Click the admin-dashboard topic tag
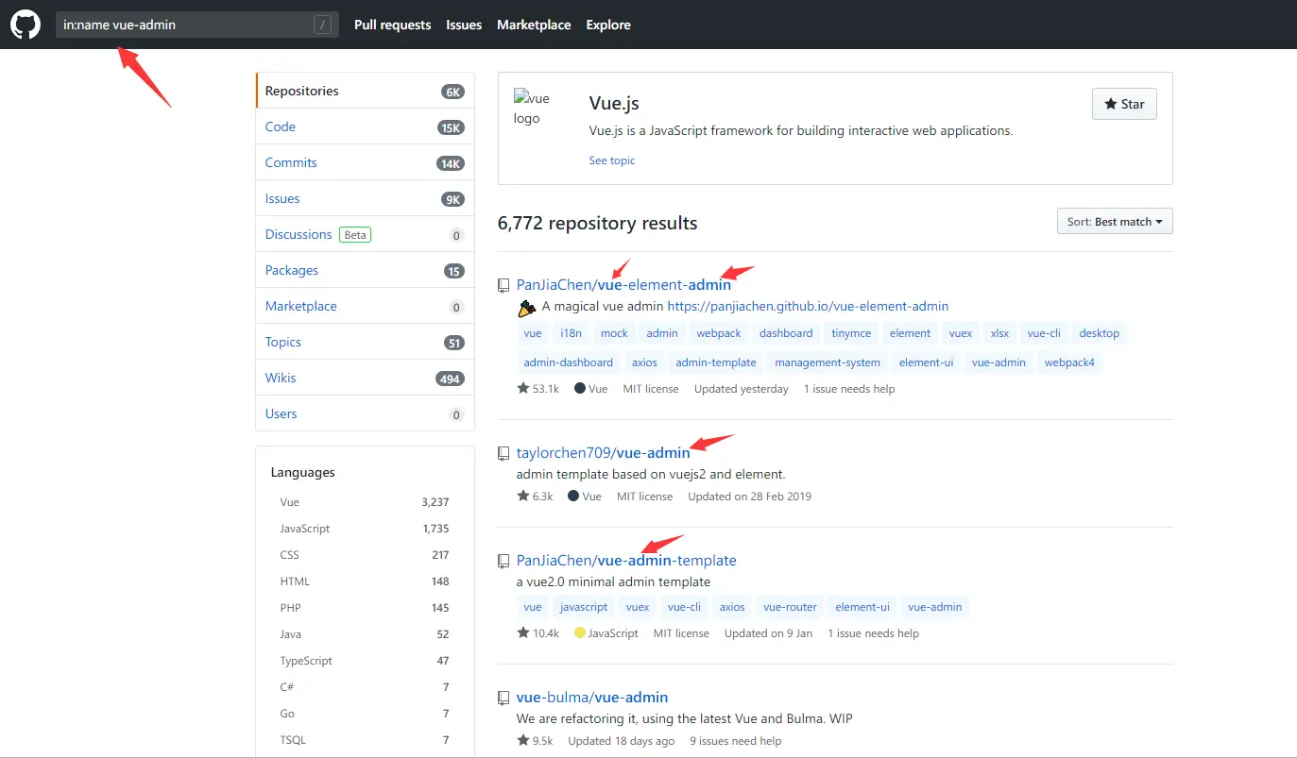 [569, 362]
